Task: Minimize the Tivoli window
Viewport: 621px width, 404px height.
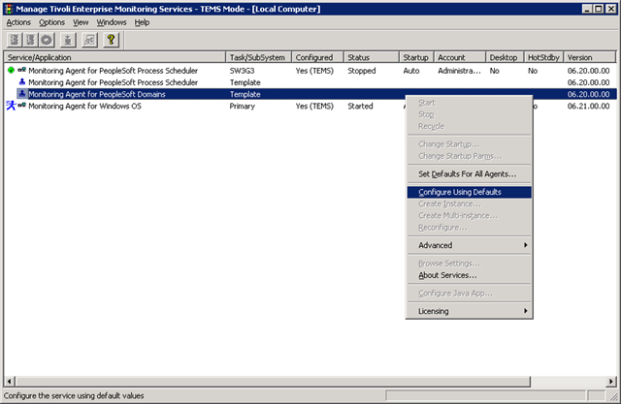Action: coord(588,9)
